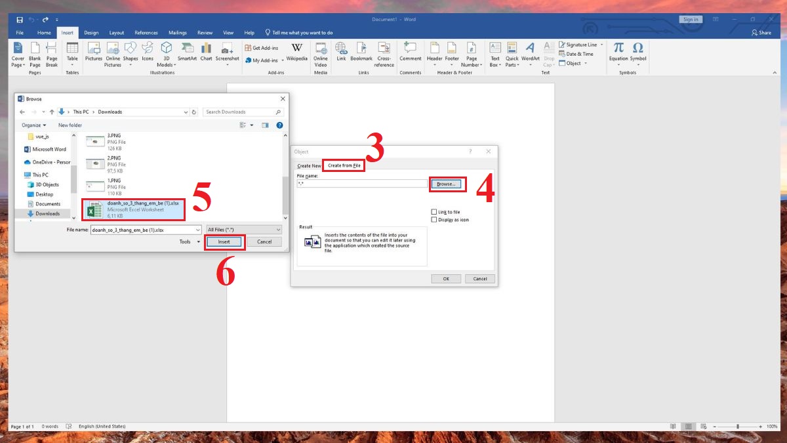Screen dimensions: 787x443
Task: Open the Table insert tool
Action: point(72,54)
